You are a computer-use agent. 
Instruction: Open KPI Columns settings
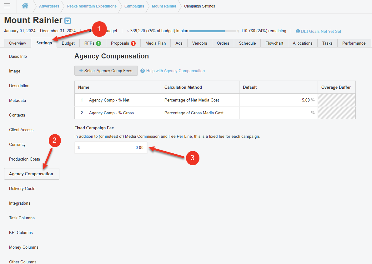pyautogui.click(x=21, y=233)
